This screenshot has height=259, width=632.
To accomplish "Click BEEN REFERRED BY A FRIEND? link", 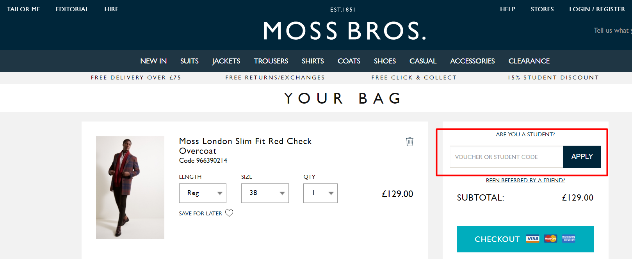I will click(x=525, y=180).
